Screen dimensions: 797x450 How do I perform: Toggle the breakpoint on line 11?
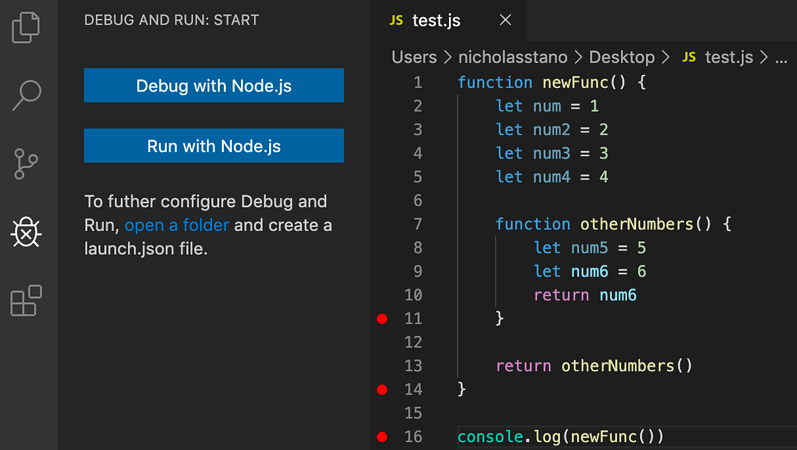point(382,319)
